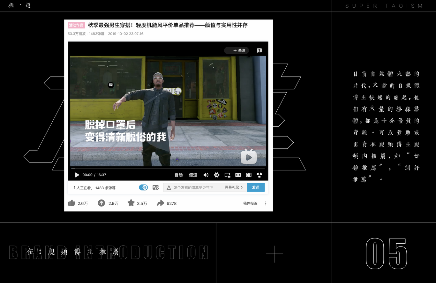Click the 1483 条弹幕 viewer count text
436x283 pixels.
point(105,188)
